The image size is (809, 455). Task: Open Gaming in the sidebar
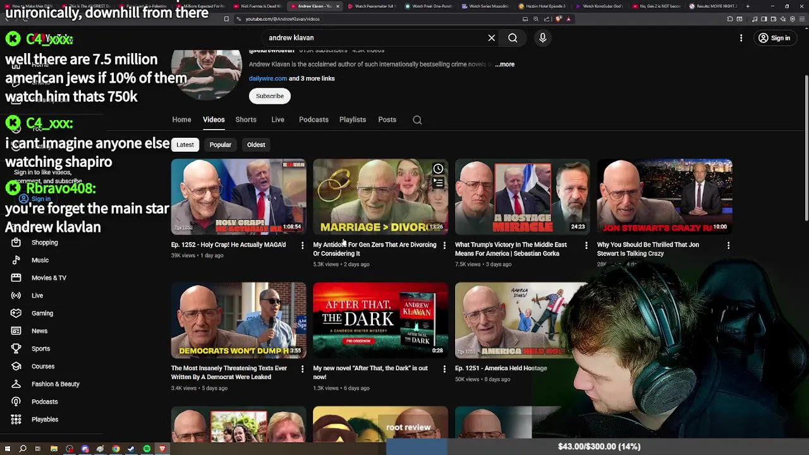42,313
